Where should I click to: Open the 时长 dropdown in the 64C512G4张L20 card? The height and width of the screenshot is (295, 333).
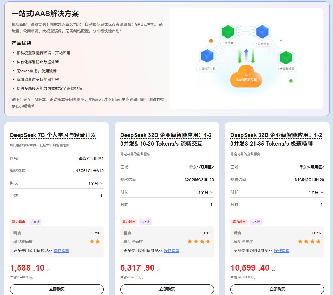click(316, 192)
